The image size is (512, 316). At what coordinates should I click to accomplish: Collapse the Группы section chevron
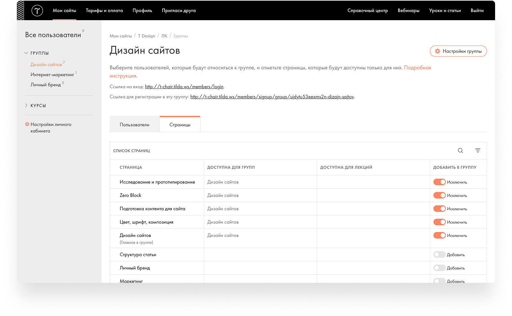point(26,53)
